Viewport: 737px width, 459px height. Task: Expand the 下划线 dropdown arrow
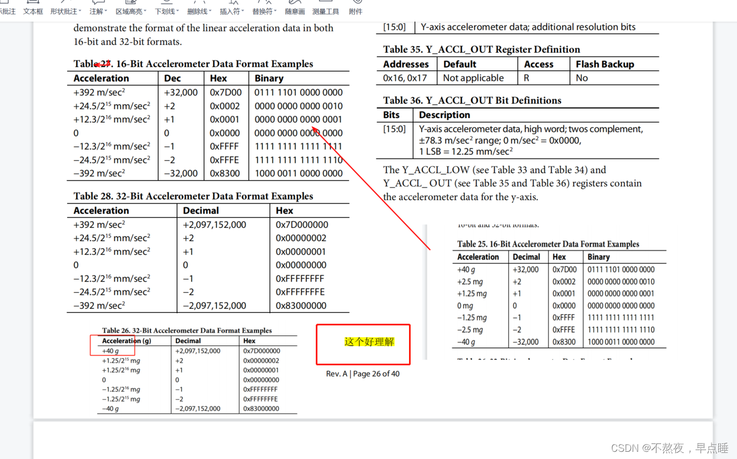coord(178,12)
